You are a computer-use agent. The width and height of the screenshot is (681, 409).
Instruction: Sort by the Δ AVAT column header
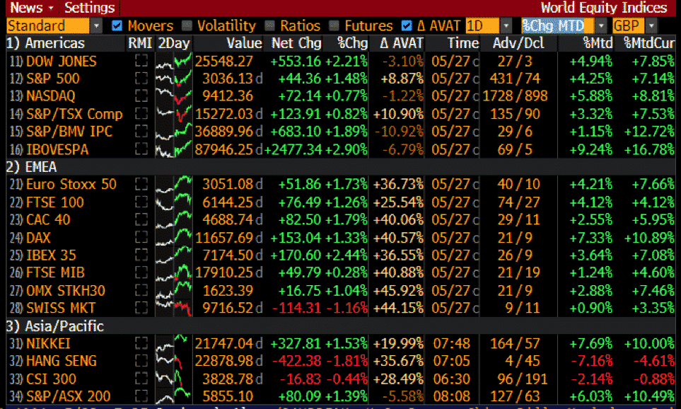point(401,43)
